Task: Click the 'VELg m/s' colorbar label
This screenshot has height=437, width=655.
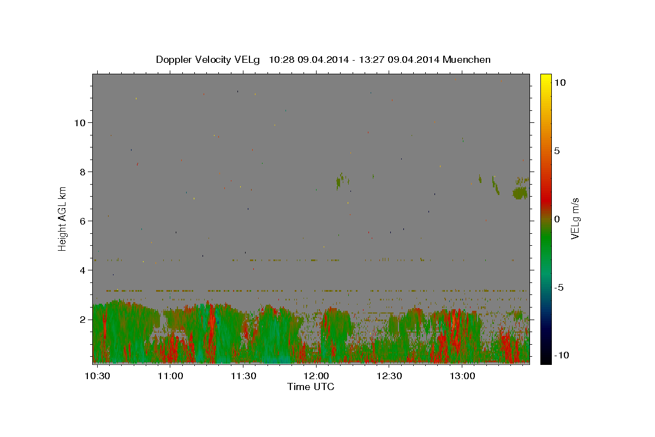Action: [x=575, y=219]
